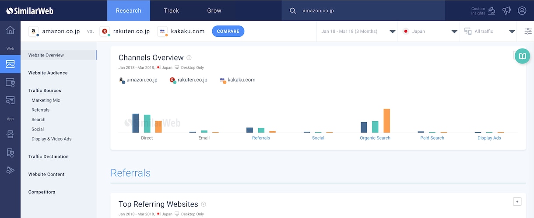Viewport: 534px width, 218px height.
Task: Click the blue amazon.co.jp Direct bar
Action: (x=136, y=123)
